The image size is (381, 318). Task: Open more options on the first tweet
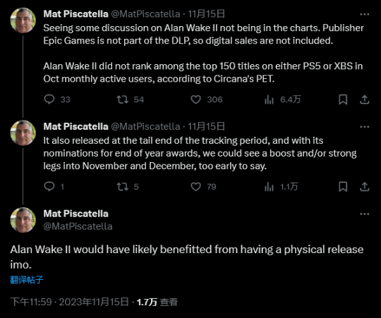click(365, 15)
